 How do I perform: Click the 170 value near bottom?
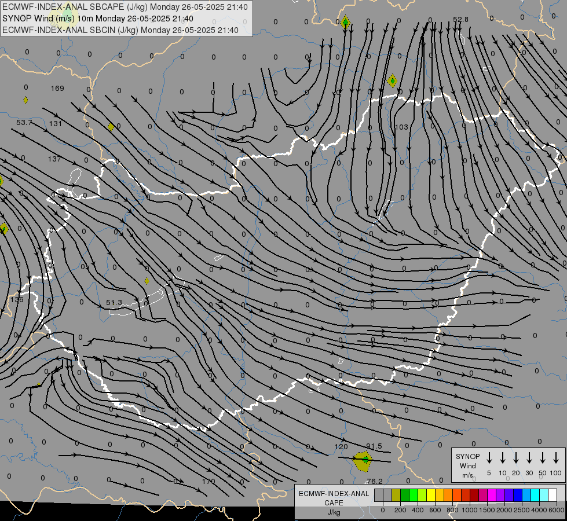click(208, 481)
